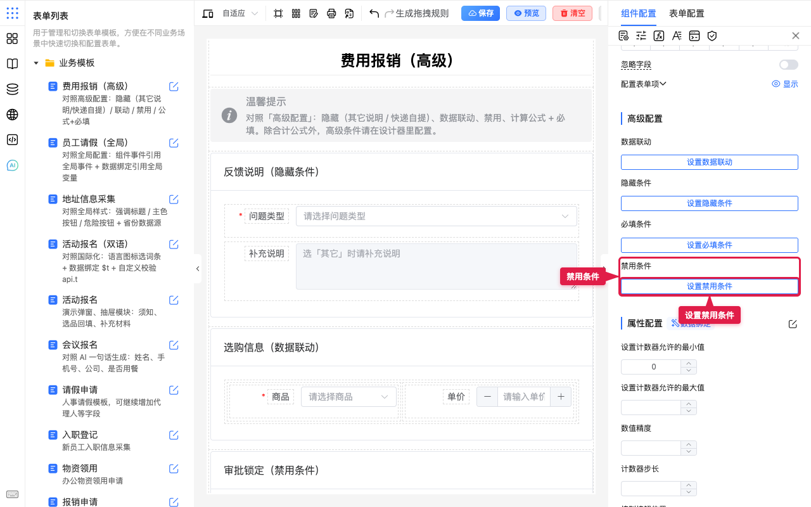The height and width of the screenshot is (507, 811).
Task: Increase the 最大值 stepper value
Action: point(689,404)
